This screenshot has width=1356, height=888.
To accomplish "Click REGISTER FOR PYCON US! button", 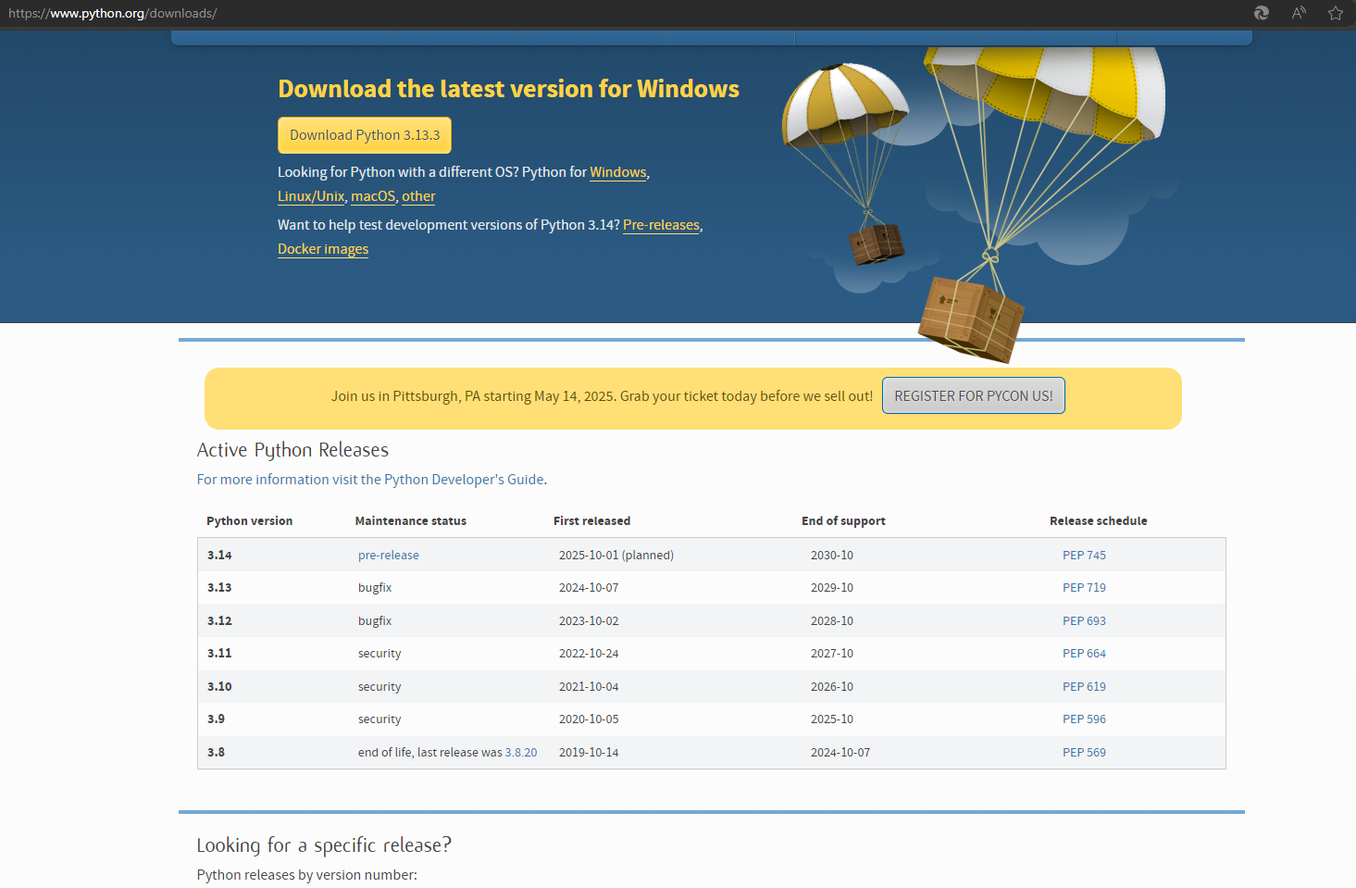I will 974,395.
